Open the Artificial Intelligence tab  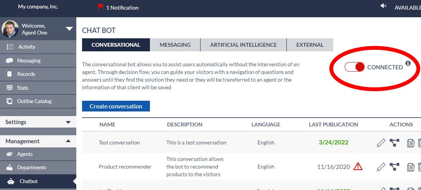point(243,45)
